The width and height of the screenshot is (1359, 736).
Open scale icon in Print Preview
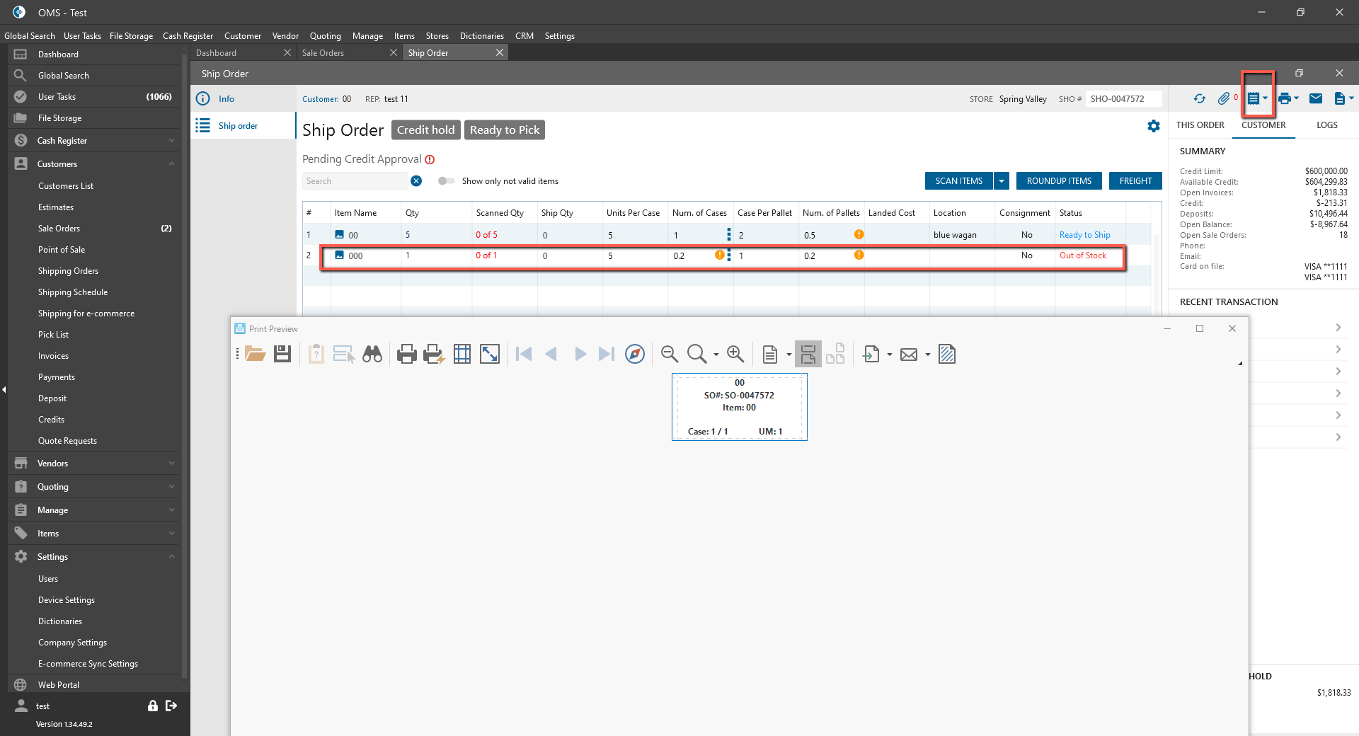(490, 354)
